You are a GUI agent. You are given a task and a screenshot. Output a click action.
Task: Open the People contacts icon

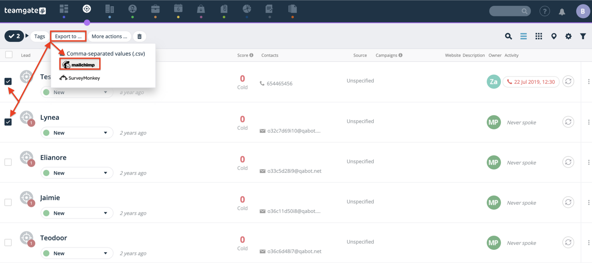(132, 9)
